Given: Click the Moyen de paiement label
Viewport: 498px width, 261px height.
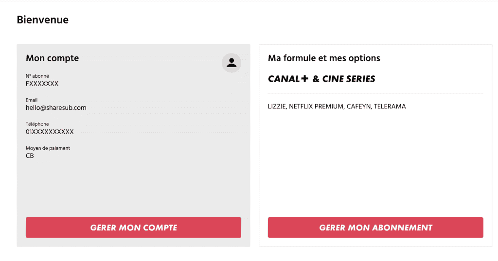Looking at the screenshot, I should [x=48, y=148].
